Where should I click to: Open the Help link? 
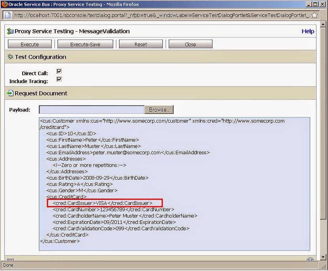[308, 31]
